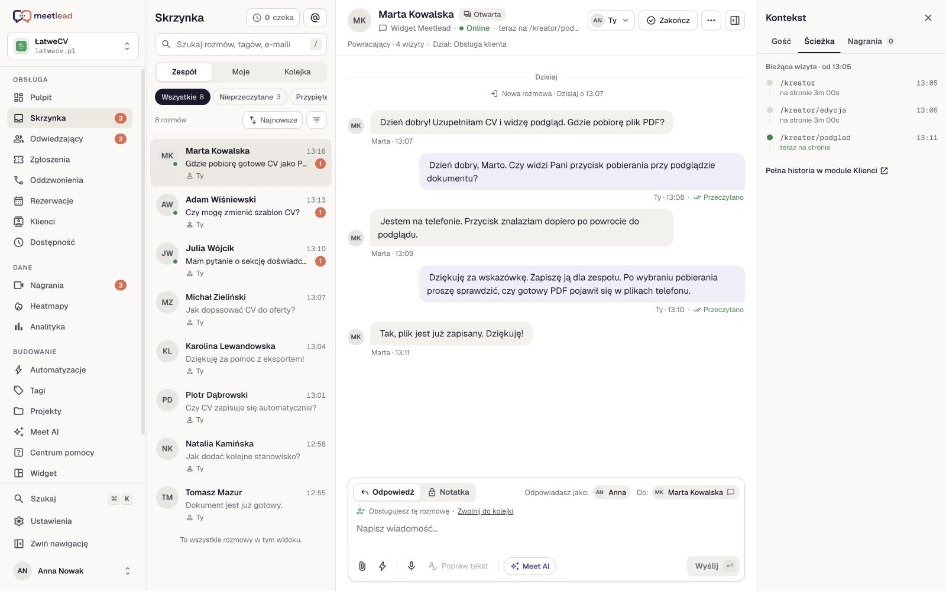Switch to the Gość tab
The width and height of the screenshot is (946, 591).
click(781, 41)
